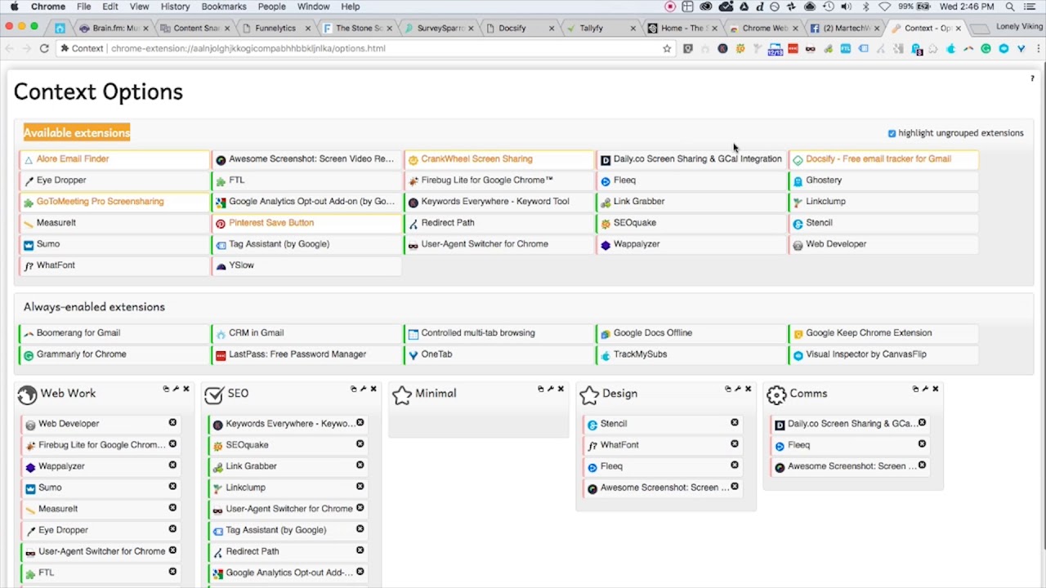Remove Redirect Path from SEO group
The height and width of the screenshot is (588, 1046).
(x=360, y=550)
